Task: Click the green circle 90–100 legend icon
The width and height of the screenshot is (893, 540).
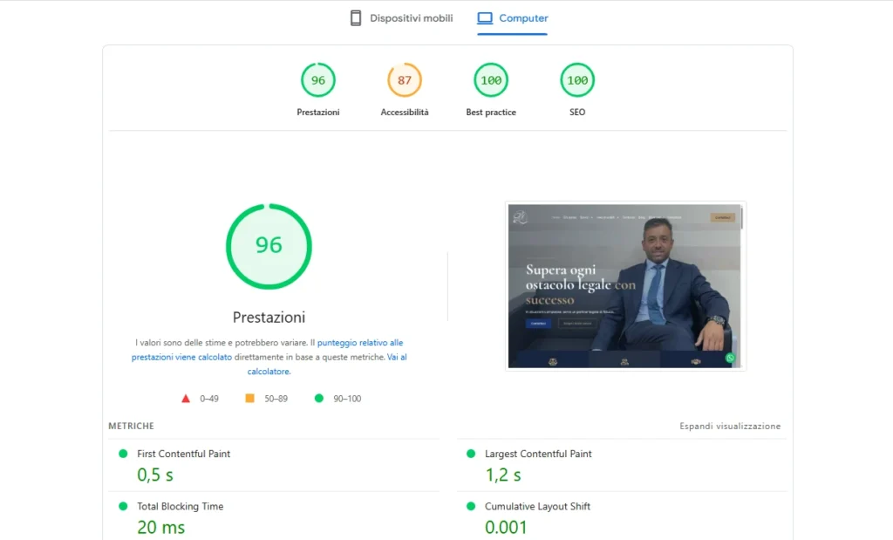Action: (318, 399)
